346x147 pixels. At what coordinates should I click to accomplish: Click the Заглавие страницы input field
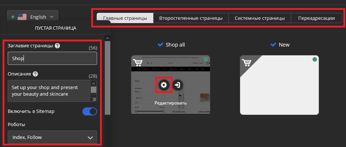[x=52, y=58]
